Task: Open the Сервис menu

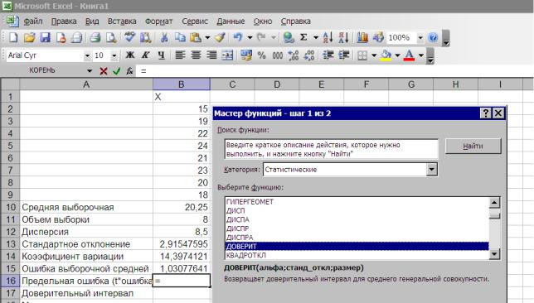Action: coord(195,21)
